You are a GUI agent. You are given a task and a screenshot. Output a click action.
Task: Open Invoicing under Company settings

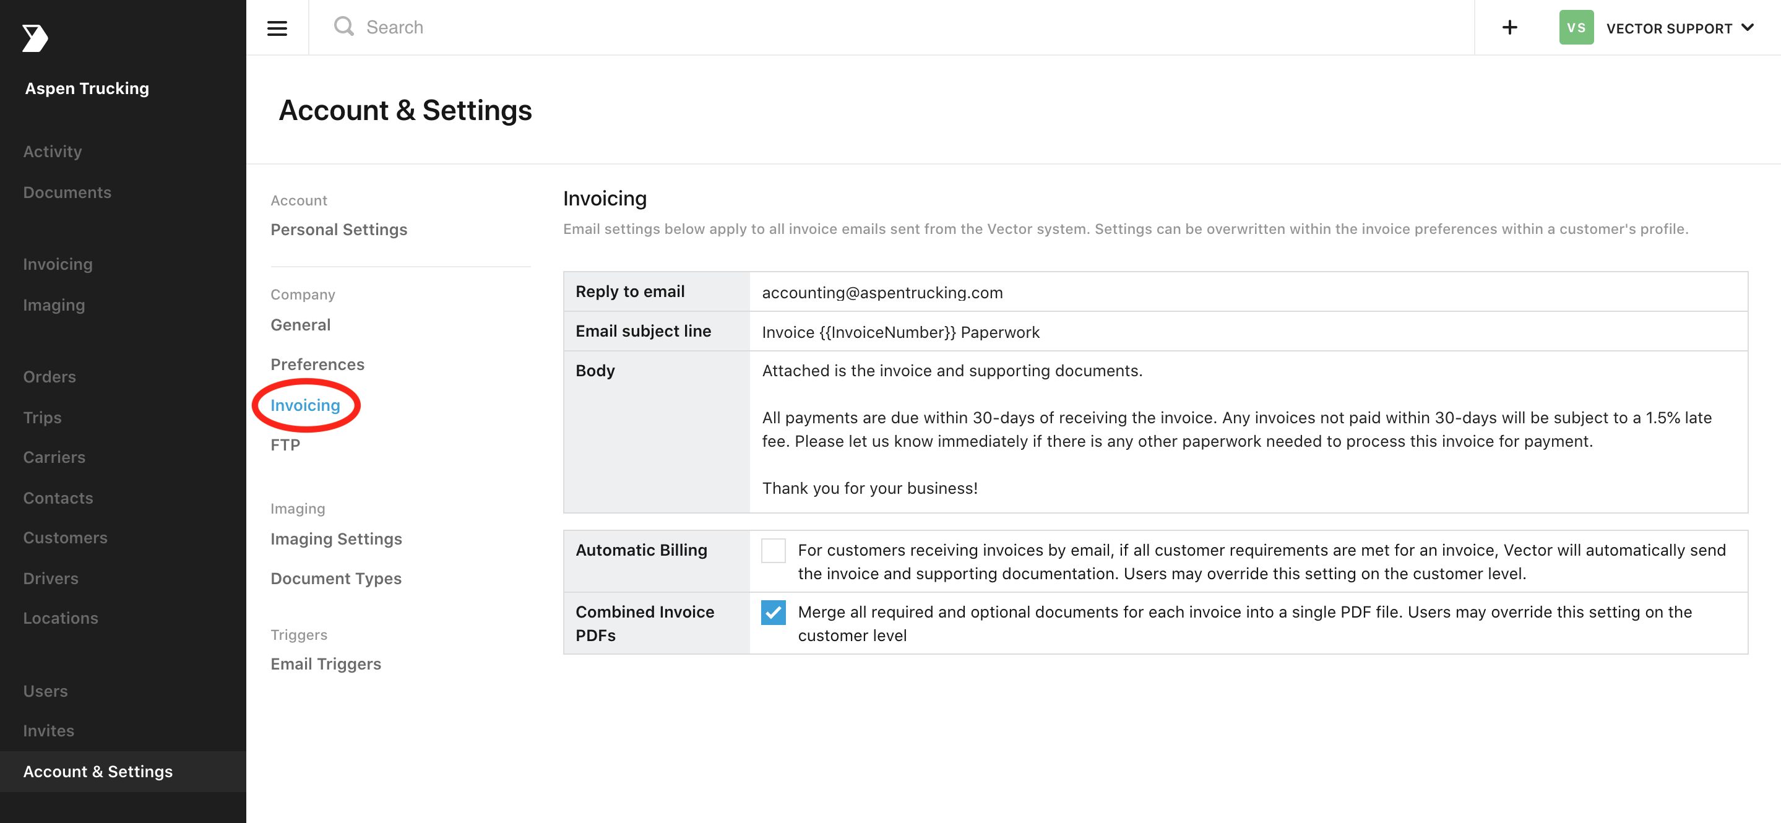[305, 405]
